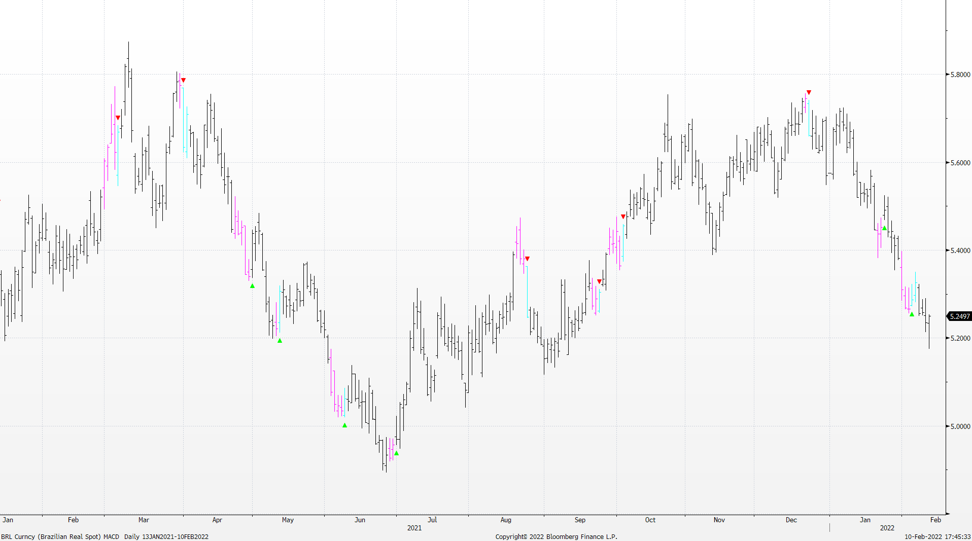
Task: Click the red sell triangle in late February
Action: pos(118,118)
